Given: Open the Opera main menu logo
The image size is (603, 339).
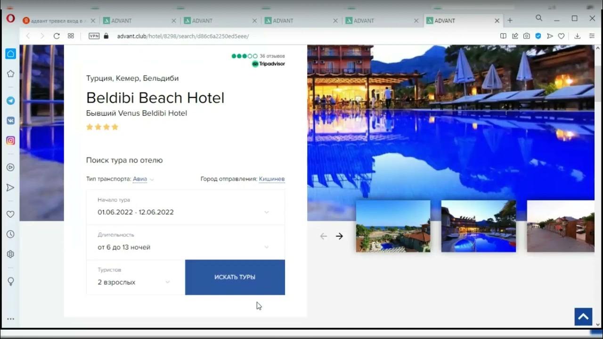Looking at the screenshot, I should coord(10,19).
